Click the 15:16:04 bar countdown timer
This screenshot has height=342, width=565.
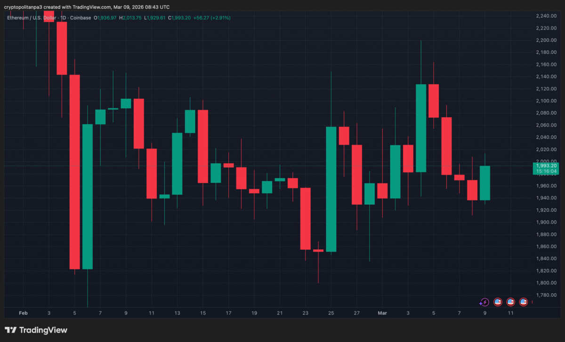coord(546,172)
